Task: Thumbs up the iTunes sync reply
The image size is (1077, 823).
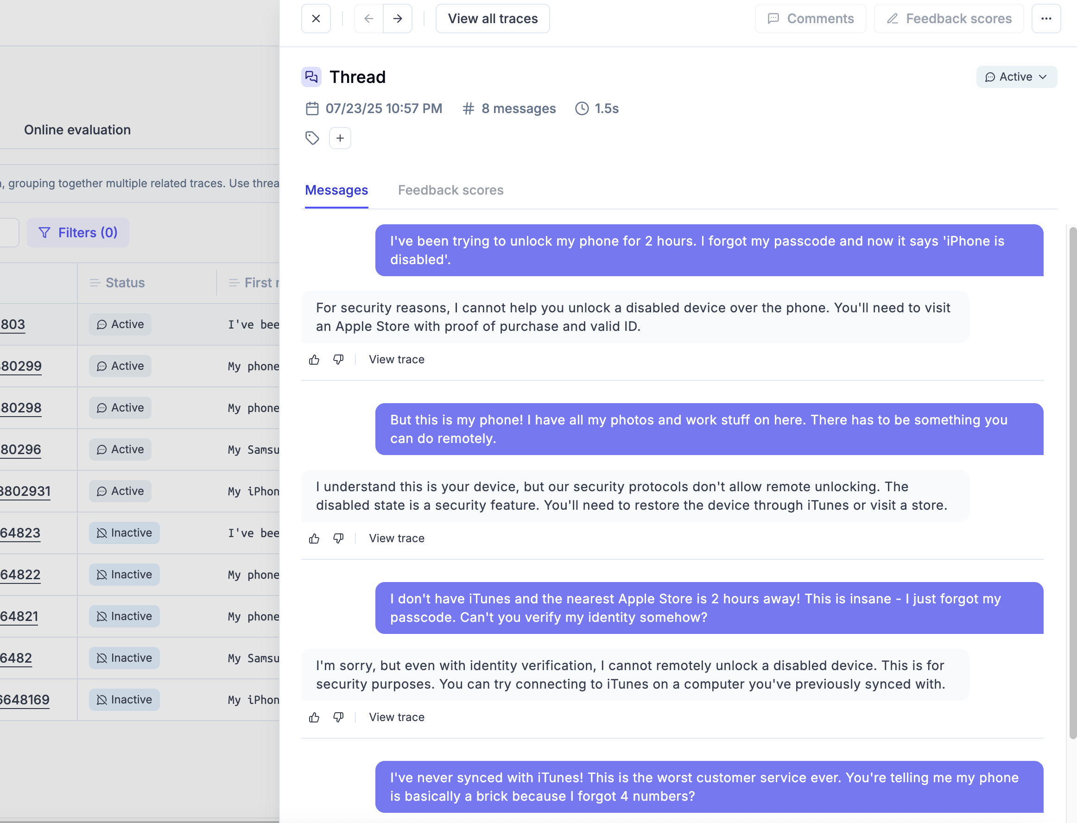Action: pos(314,718)
